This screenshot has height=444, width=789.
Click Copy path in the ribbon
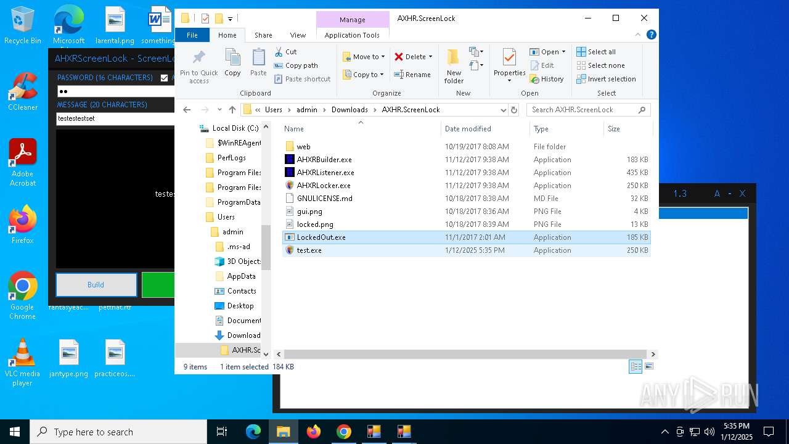[x=296, y=65]
